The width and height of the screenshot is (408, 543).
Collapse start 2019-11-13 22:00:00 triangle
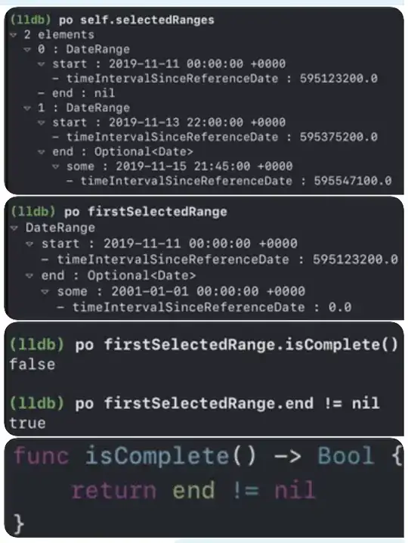tap(42, 123)
